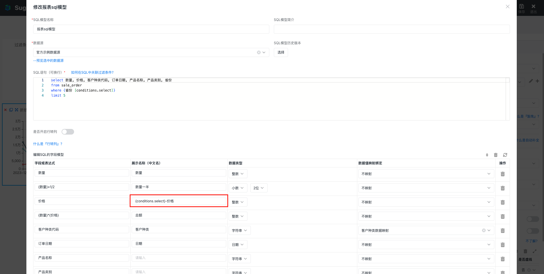Open mapping dropdown for 数量 row
The width and height of the screenshot is (544, 274).
(426, 174)
